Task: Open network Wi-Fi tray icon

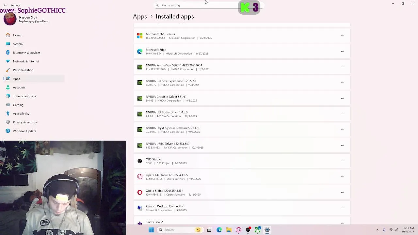Action: point(391,230)
